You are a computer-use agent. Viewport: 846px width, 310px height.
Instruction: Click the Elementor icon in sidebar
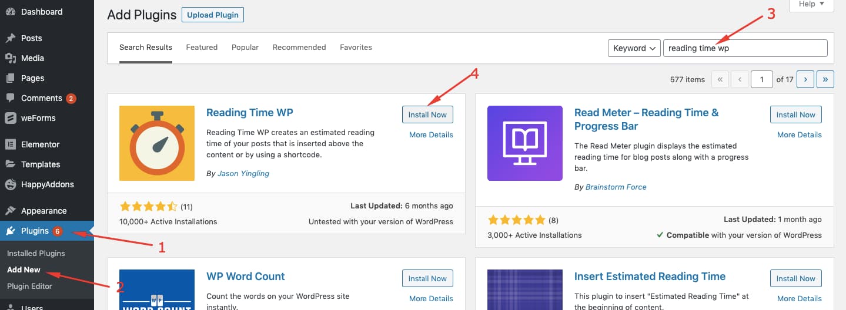[x=10, y=144]
